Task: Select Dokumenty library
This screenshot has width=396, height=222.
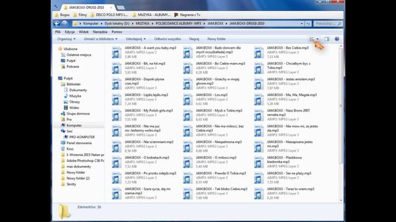Action: [78, 90]
